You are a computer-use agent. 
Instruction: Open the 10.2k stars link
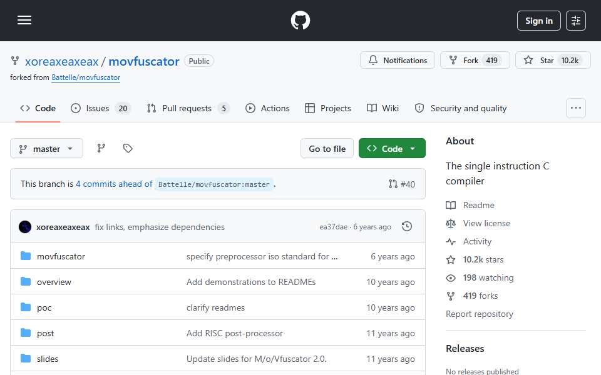coord(475,259)
